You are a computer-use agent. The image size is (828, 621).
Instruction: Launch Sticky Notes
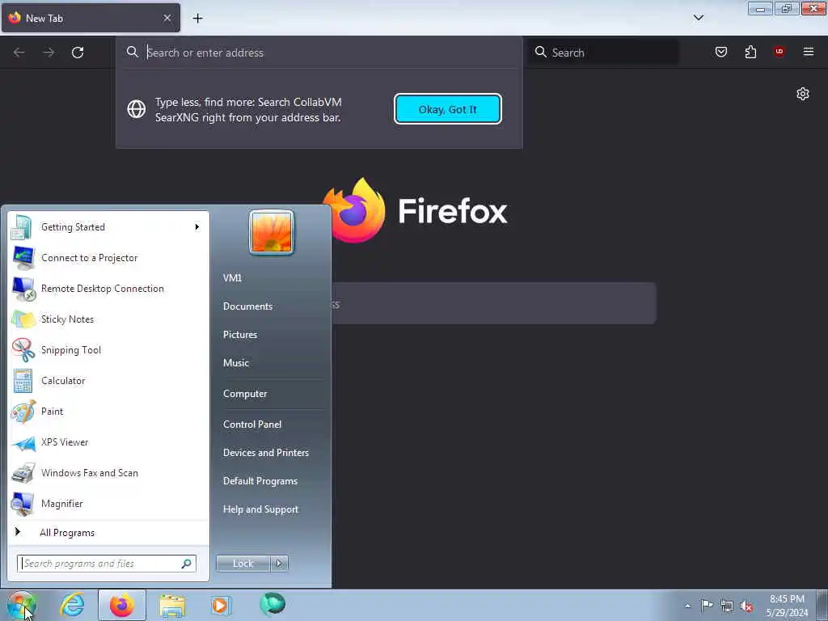coord(108,319)
